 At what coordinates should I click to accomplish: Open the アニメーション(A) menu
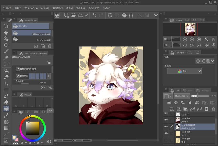coord(31,8)
